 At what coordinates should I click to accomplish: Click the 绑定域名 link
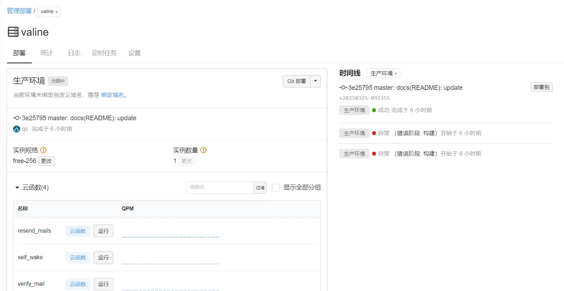coord(112,95)
